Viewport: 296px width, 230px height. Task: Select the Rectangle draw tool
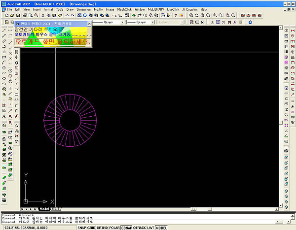click(4, 57)
